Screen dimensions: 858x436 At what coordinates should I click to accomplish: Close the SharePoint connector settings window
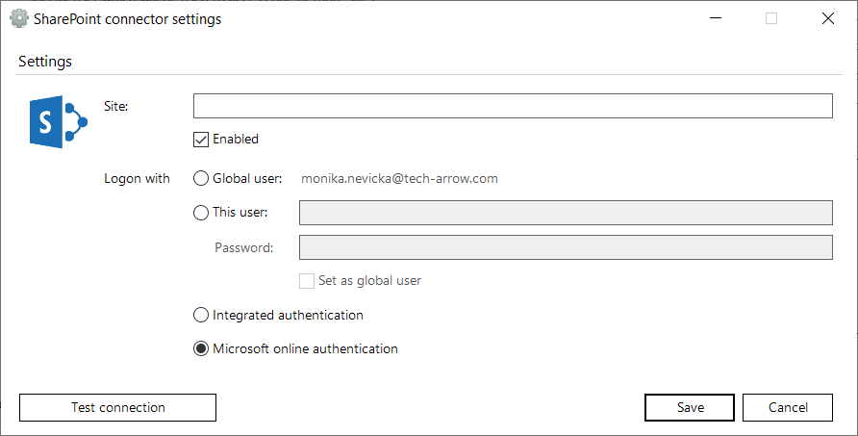(x=827, y=18)
